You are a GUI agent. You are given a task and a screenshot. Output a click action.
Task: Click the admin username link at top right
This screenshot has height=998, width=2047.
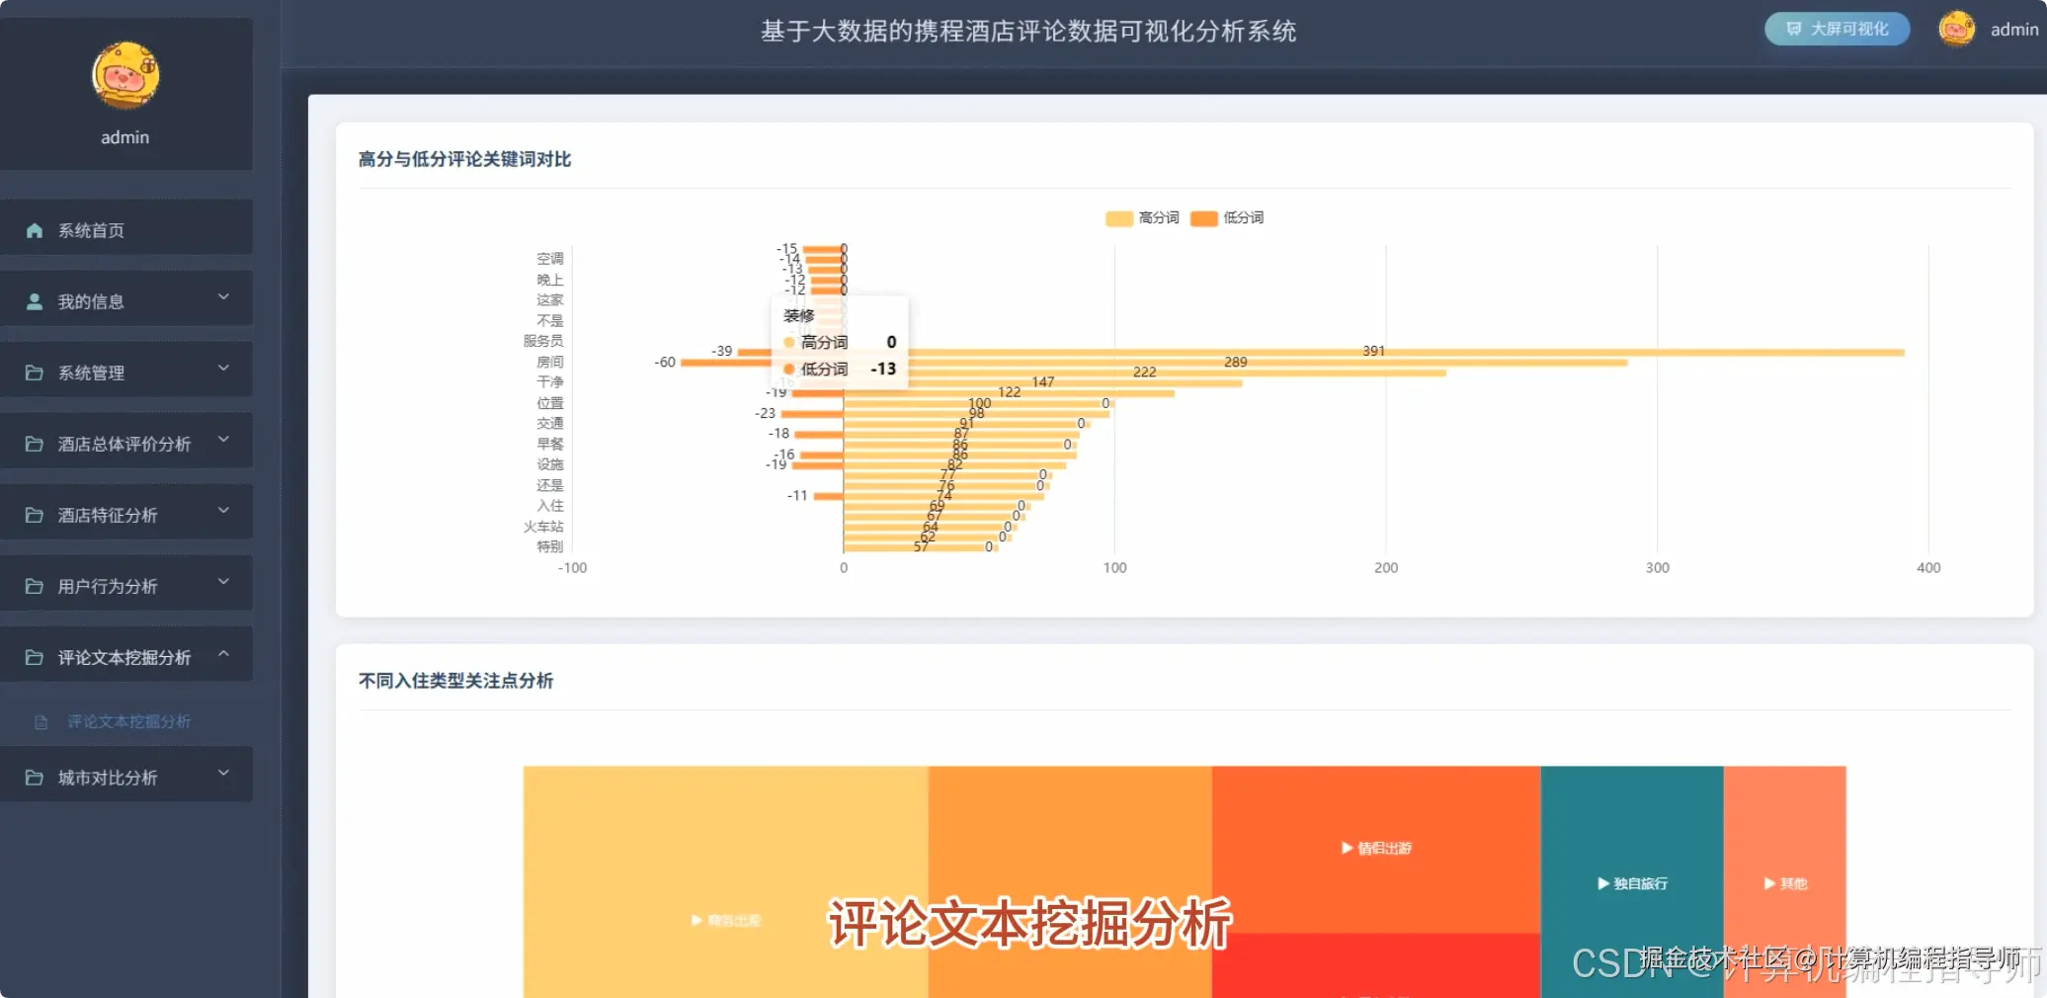2012,29
